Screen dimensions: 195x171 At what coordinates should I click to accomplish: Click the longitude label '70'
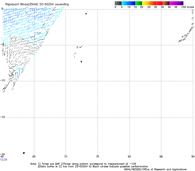[66, 157]
